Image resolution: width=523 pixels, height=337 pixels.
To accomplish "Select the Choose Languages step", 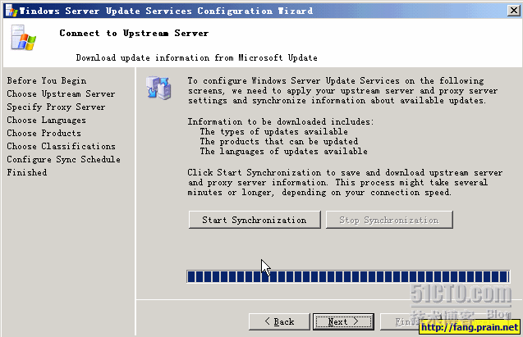I will [46, 121].
